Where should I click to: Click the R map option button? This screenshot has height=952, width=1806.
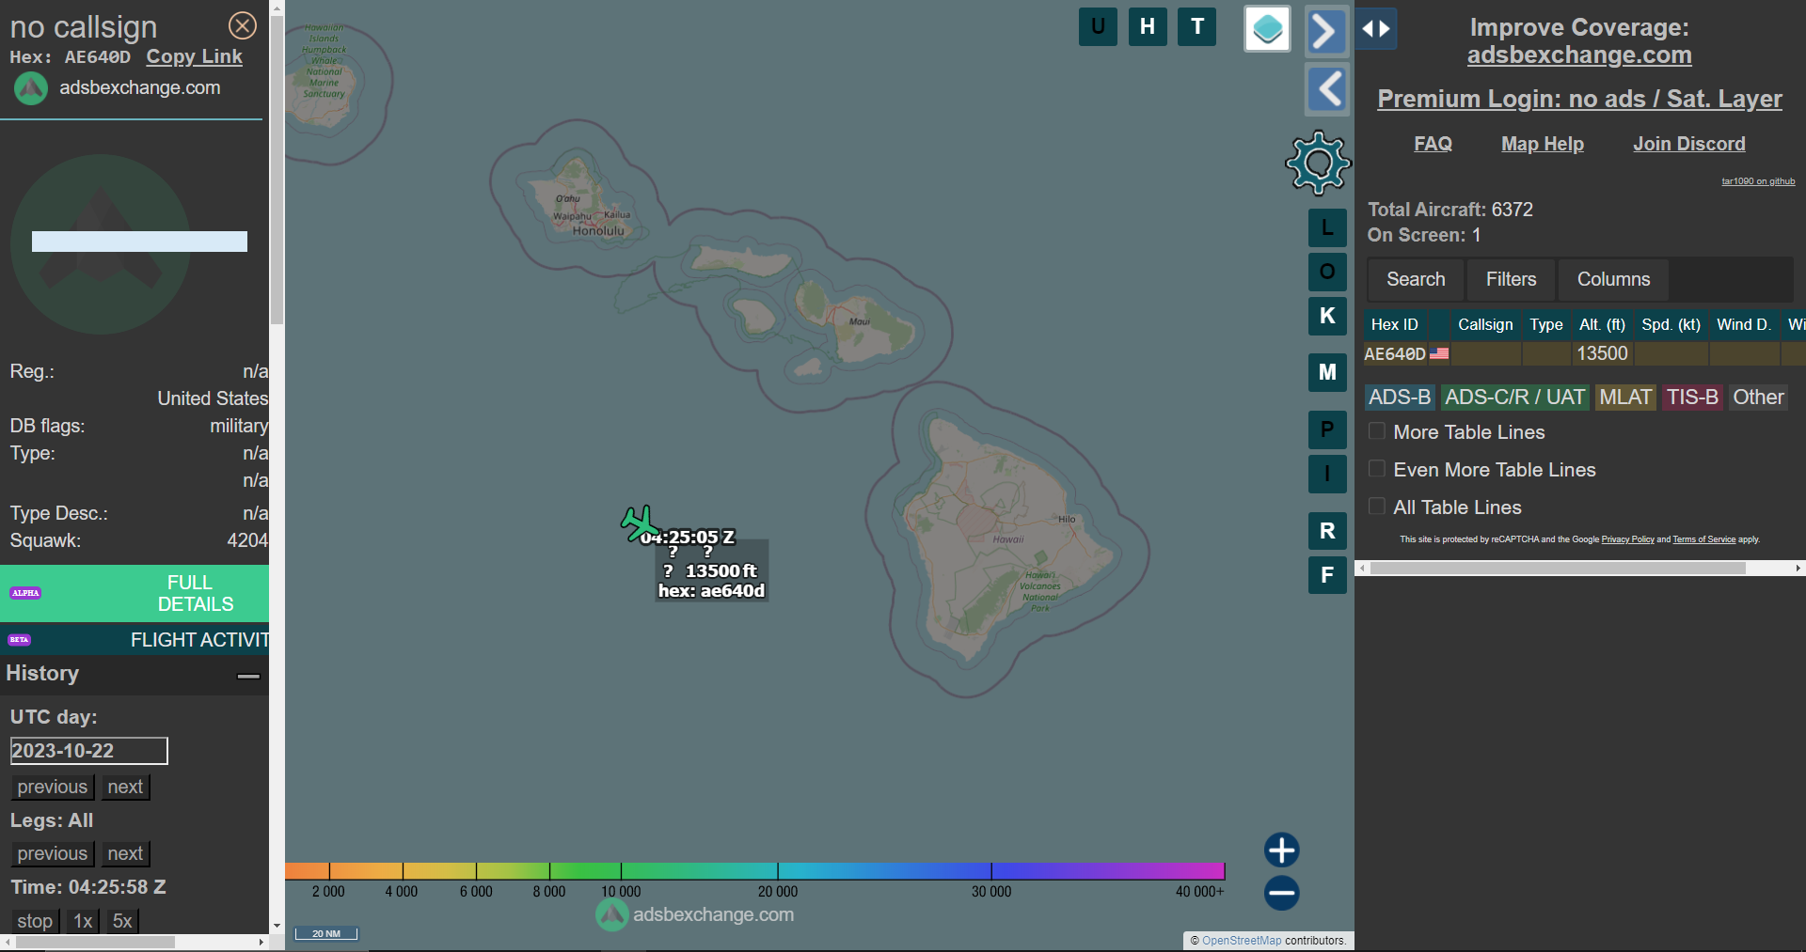click(1327, 531)
